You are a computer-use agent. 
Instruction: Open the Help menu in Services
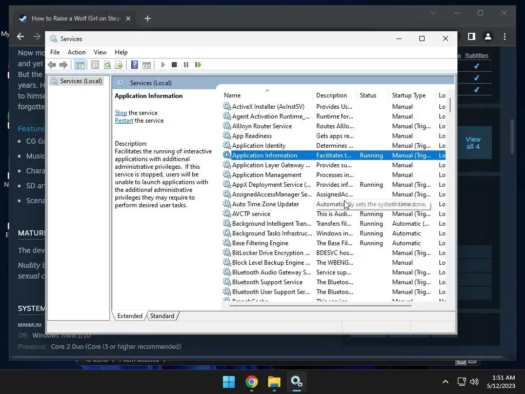[x=121, y=52]
